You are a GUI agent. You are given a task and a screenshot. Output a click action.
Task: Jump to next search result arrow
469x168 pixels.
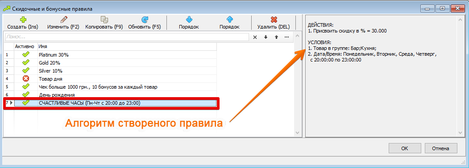266,37
